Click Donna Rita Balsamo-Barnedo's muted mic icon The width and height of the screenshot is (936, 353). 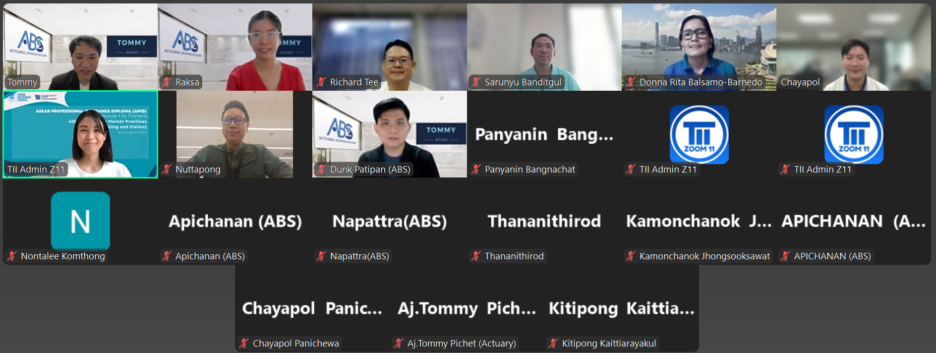[631, 82]
